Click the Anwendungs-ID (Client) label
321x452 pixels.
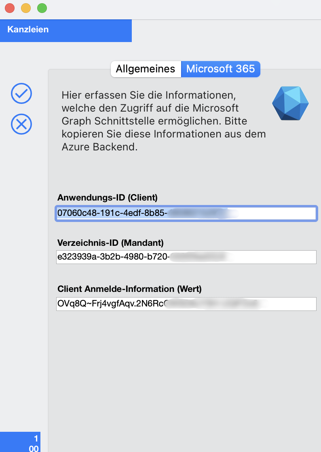point(108,197)
